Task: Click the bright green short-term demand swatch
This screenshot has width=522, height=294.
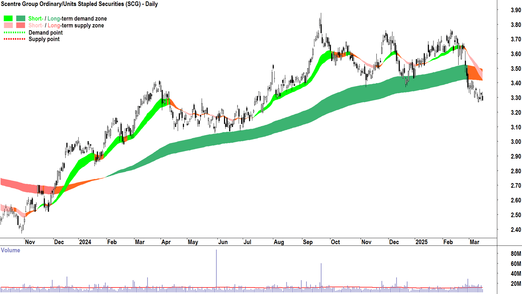Action: click(8, 19)
